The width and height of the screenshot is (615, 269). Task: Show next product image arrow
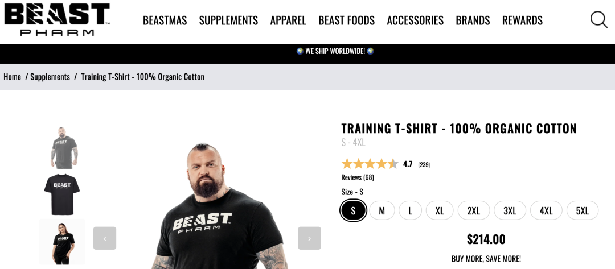click(x=309, y=238)
